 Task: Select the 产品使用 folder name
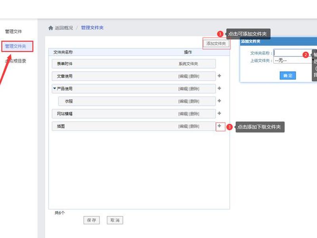point(65,88)
